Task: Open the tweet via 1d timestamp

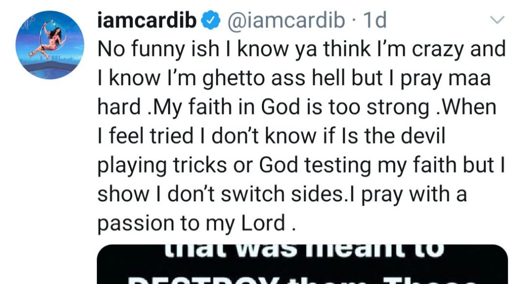Action: 375,21
